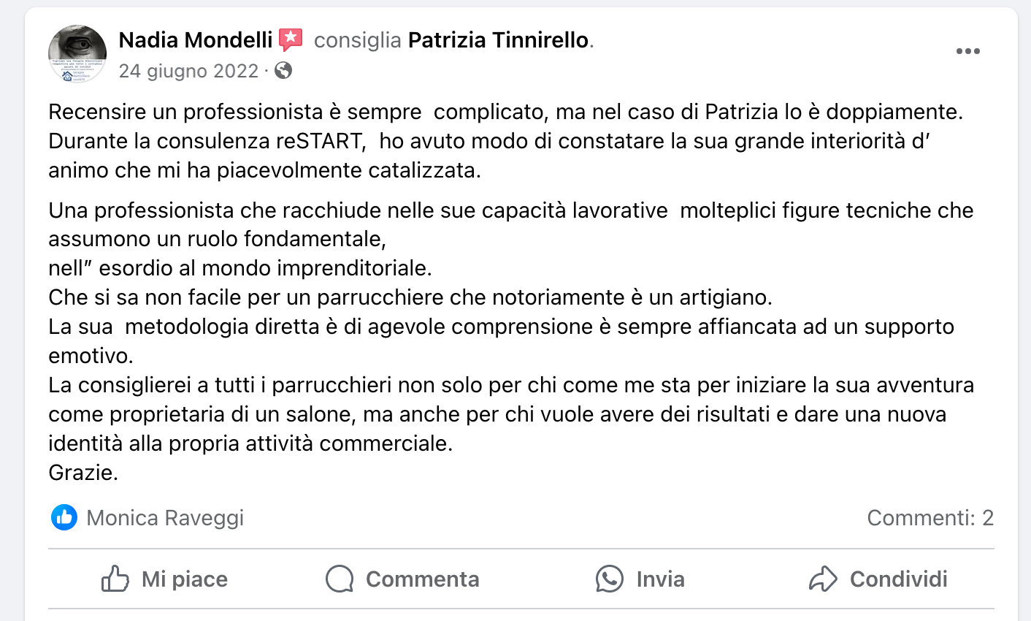Toggle like via the "Mi piace" label
This screenshot has width=1031, height=621.
point(185,579)
